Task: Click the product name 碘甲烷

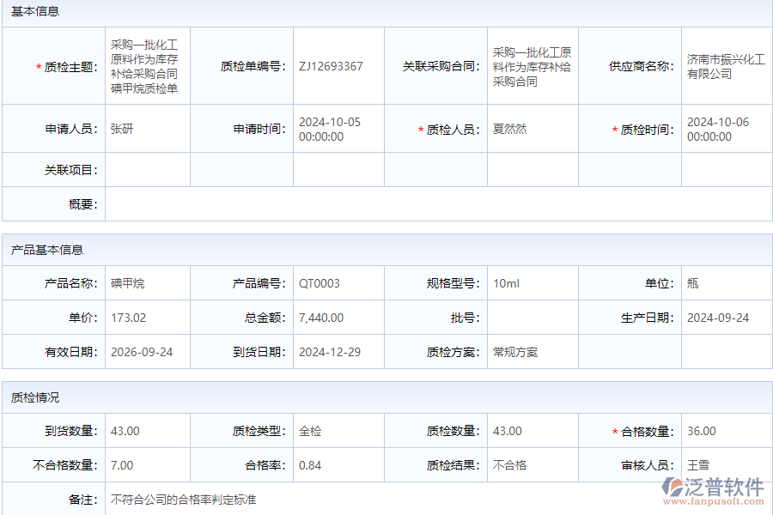Action: coord(123,282)
